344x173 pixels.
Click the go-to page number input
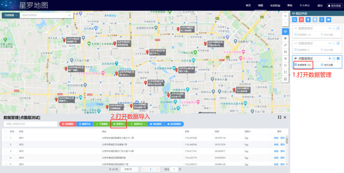point(174,169)
